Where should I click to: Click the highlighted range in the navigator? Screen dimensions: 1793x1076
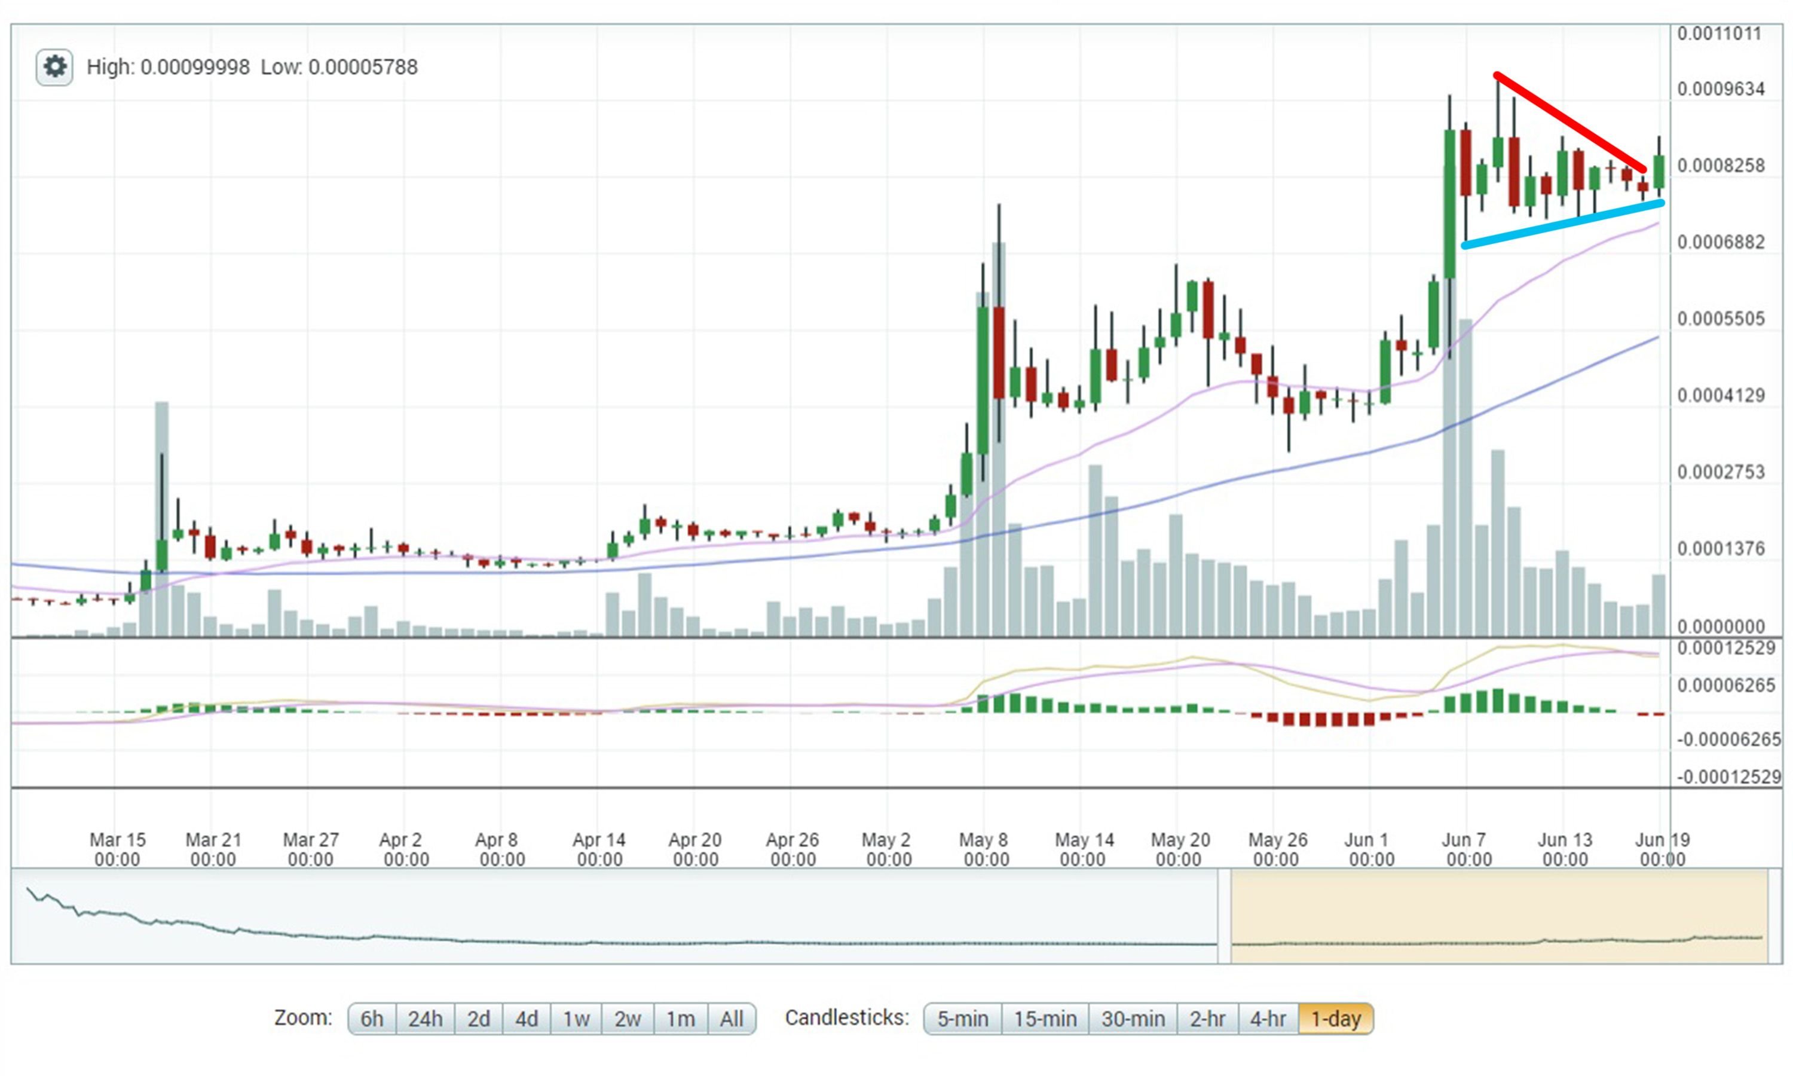(x=1499, y=916)
